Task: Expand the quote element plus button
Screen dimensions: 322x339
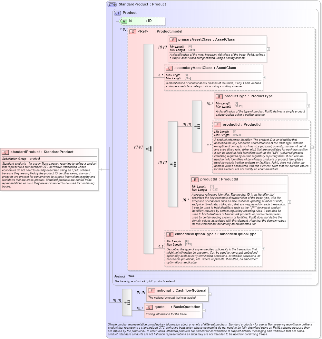Action: [x=203, y=310]
